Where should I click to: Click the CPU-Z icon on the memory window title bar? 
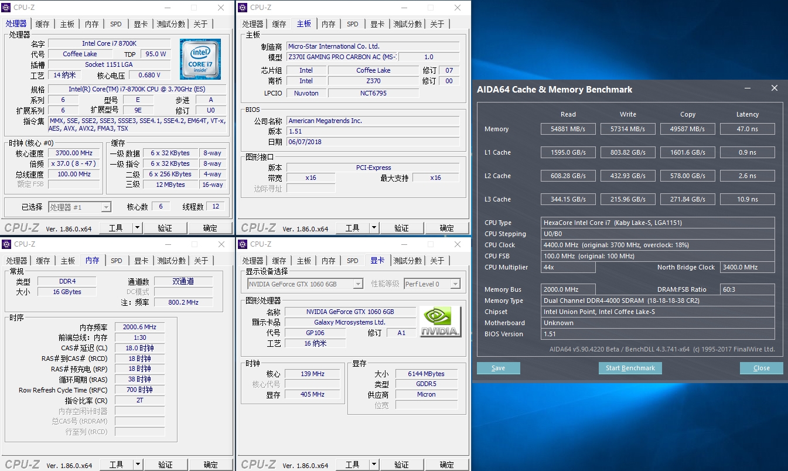6,244
